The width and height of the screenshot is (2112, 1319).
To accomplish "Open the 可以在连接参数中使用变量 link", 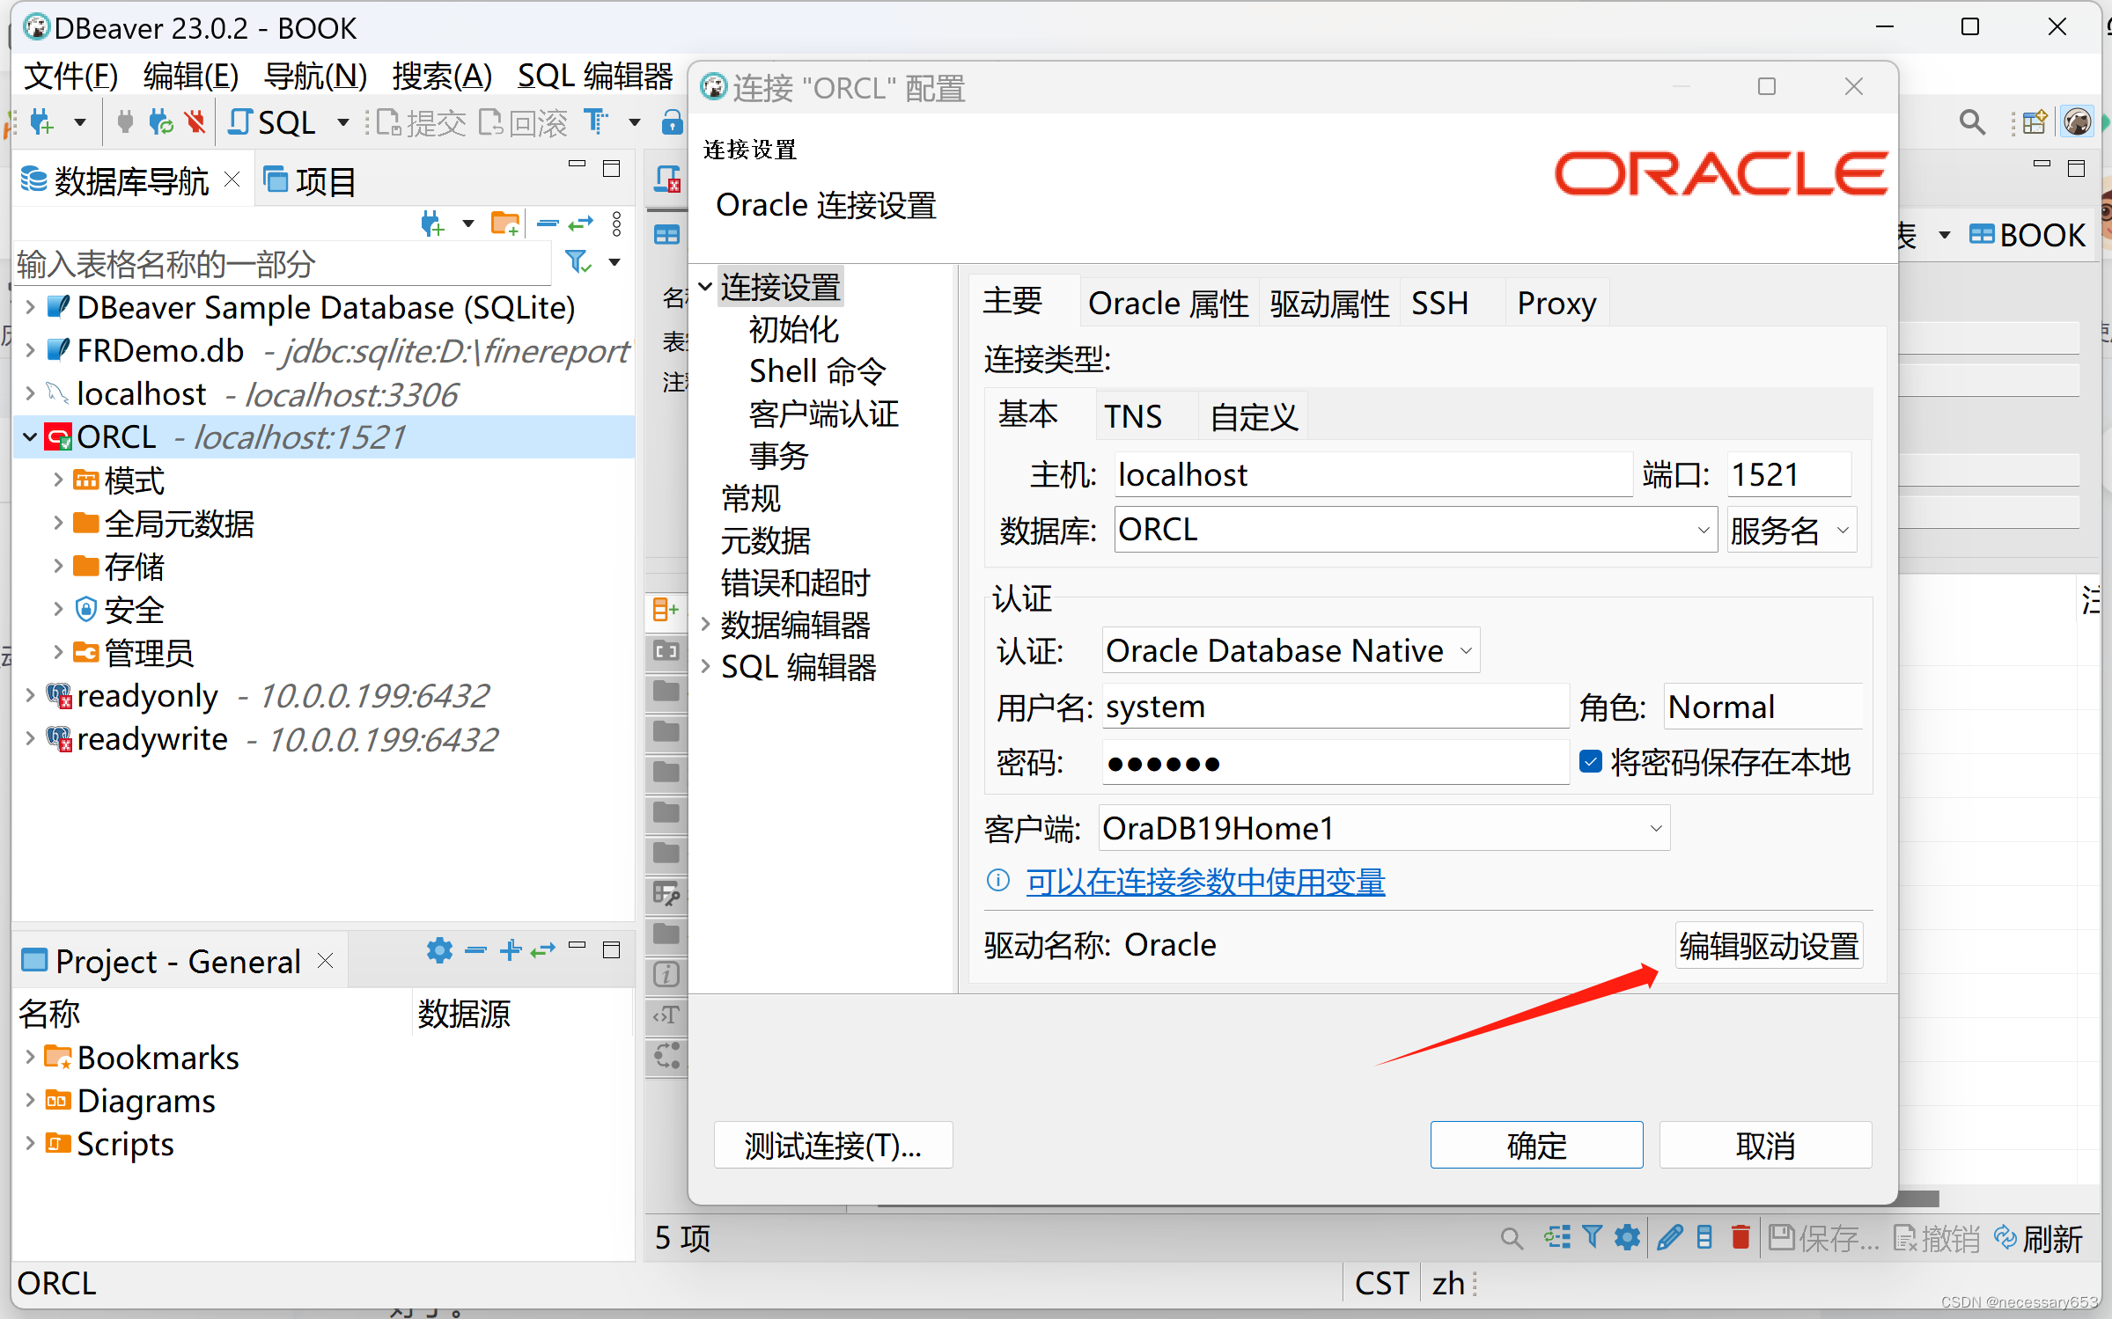I will 1204,883.
